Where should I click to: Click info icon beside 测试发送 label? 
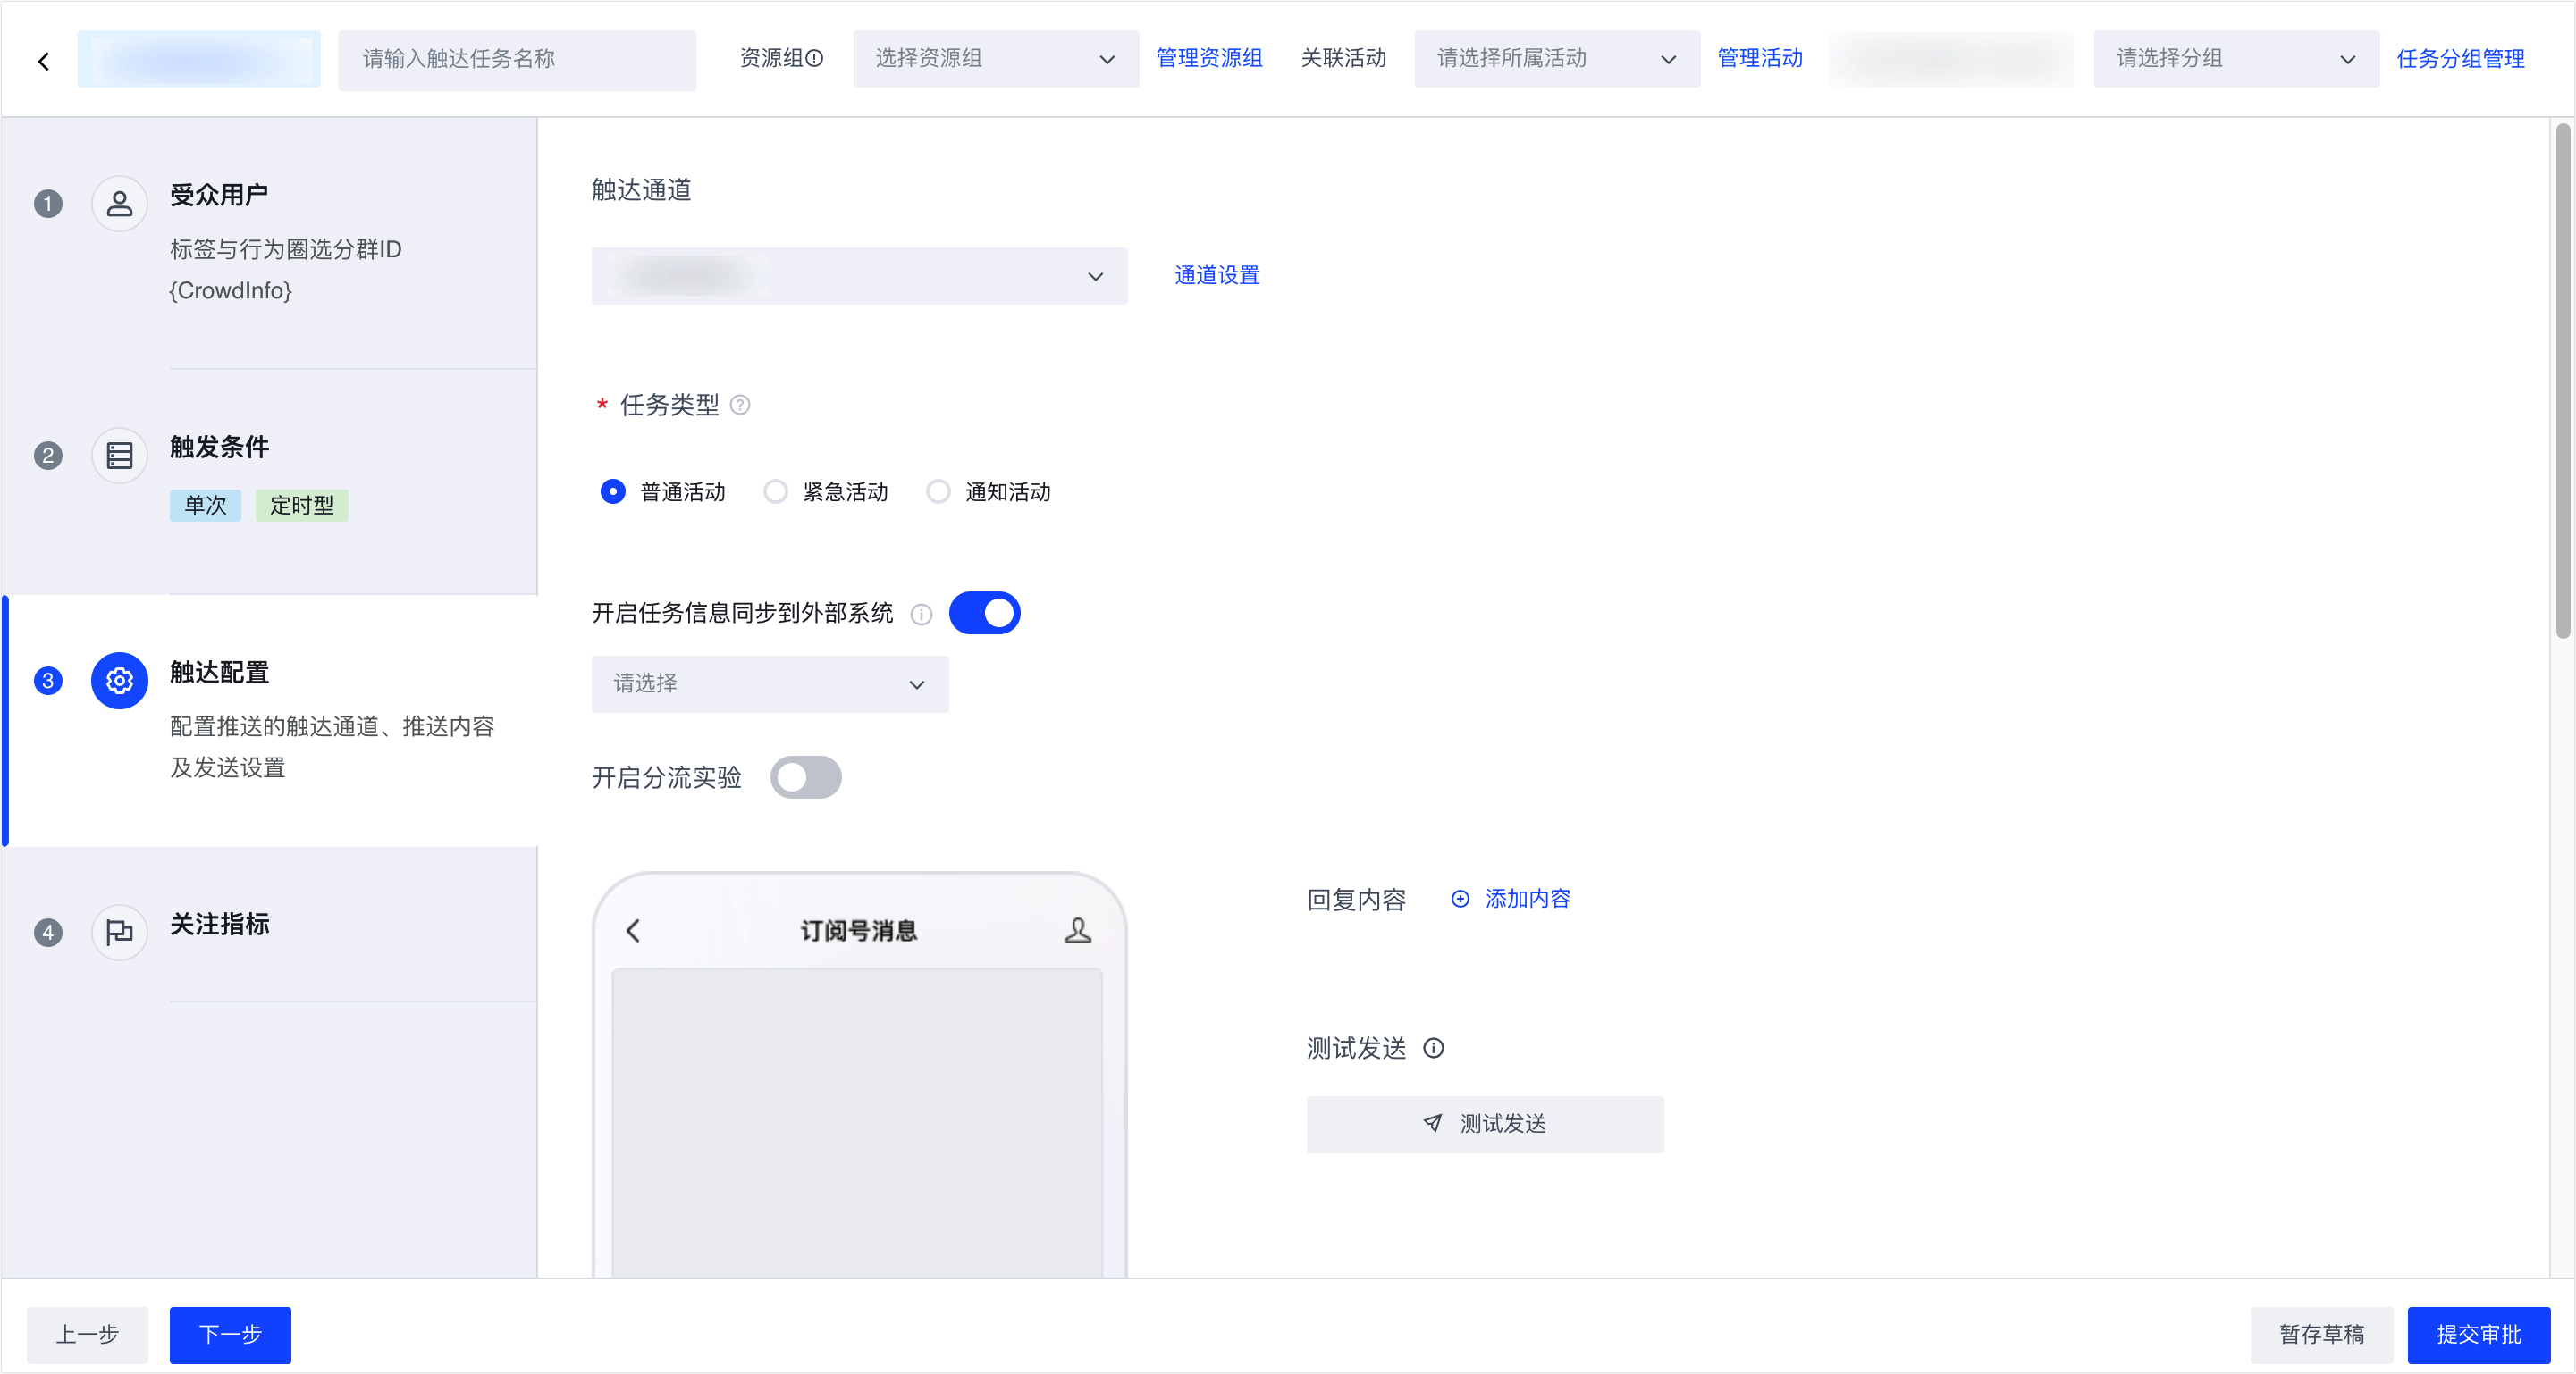point(1433,1048)
